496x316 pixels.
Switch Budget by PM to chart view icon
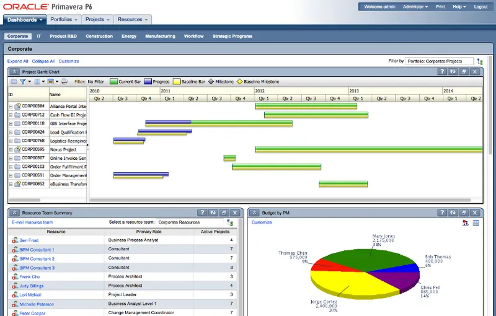pyautogui.click(x=466, y=223)
